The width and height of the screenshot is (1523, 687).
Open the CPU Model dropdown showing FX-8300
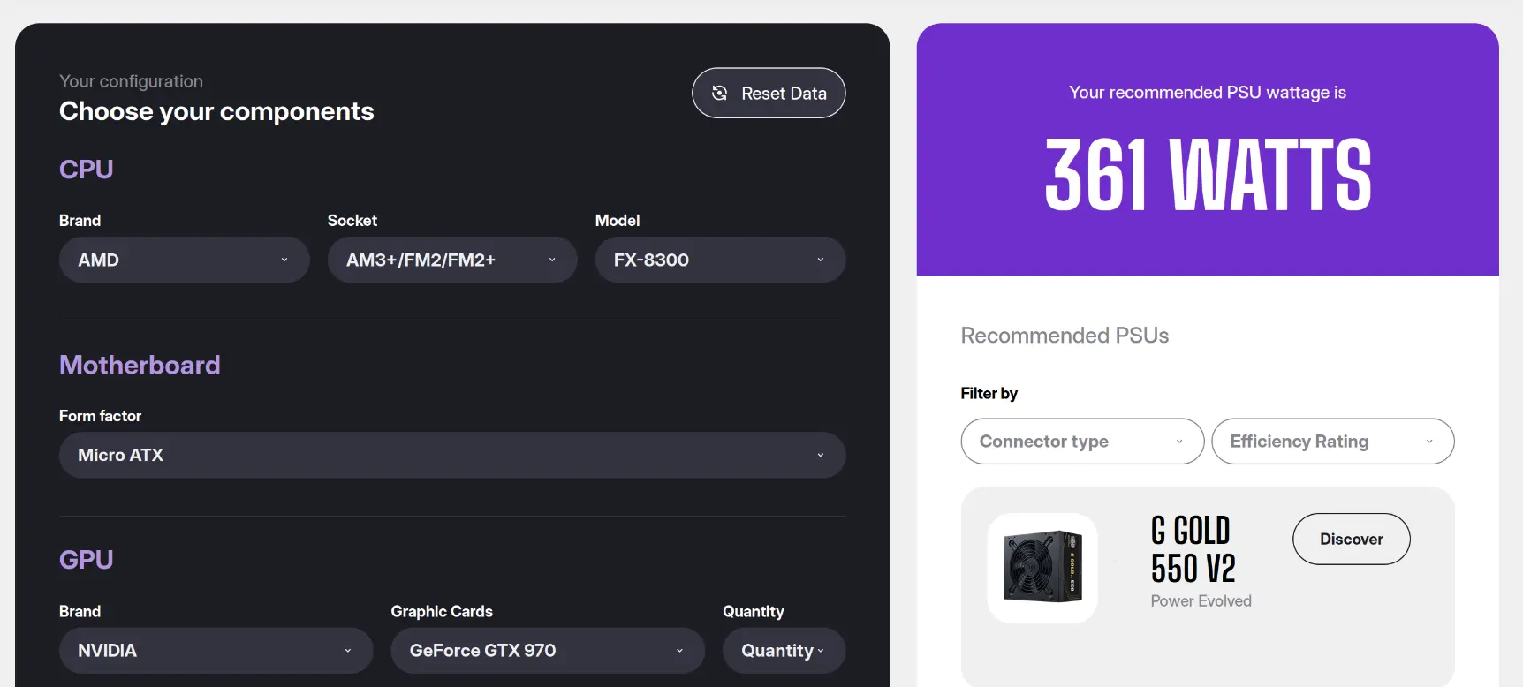(x=720, y=260)
